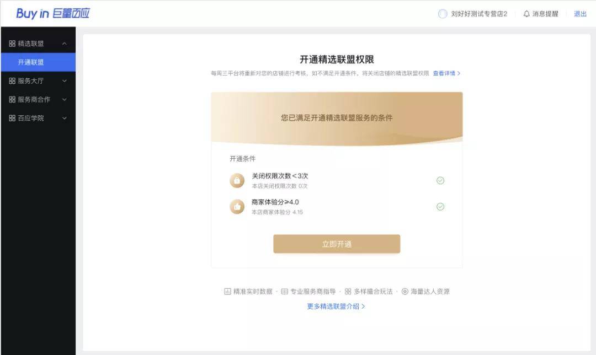Image resolution: width=596 pixels, height=355 pixels.
Task: Click the 精准实时数据 chart icon
Action: (x=227, y=292)
